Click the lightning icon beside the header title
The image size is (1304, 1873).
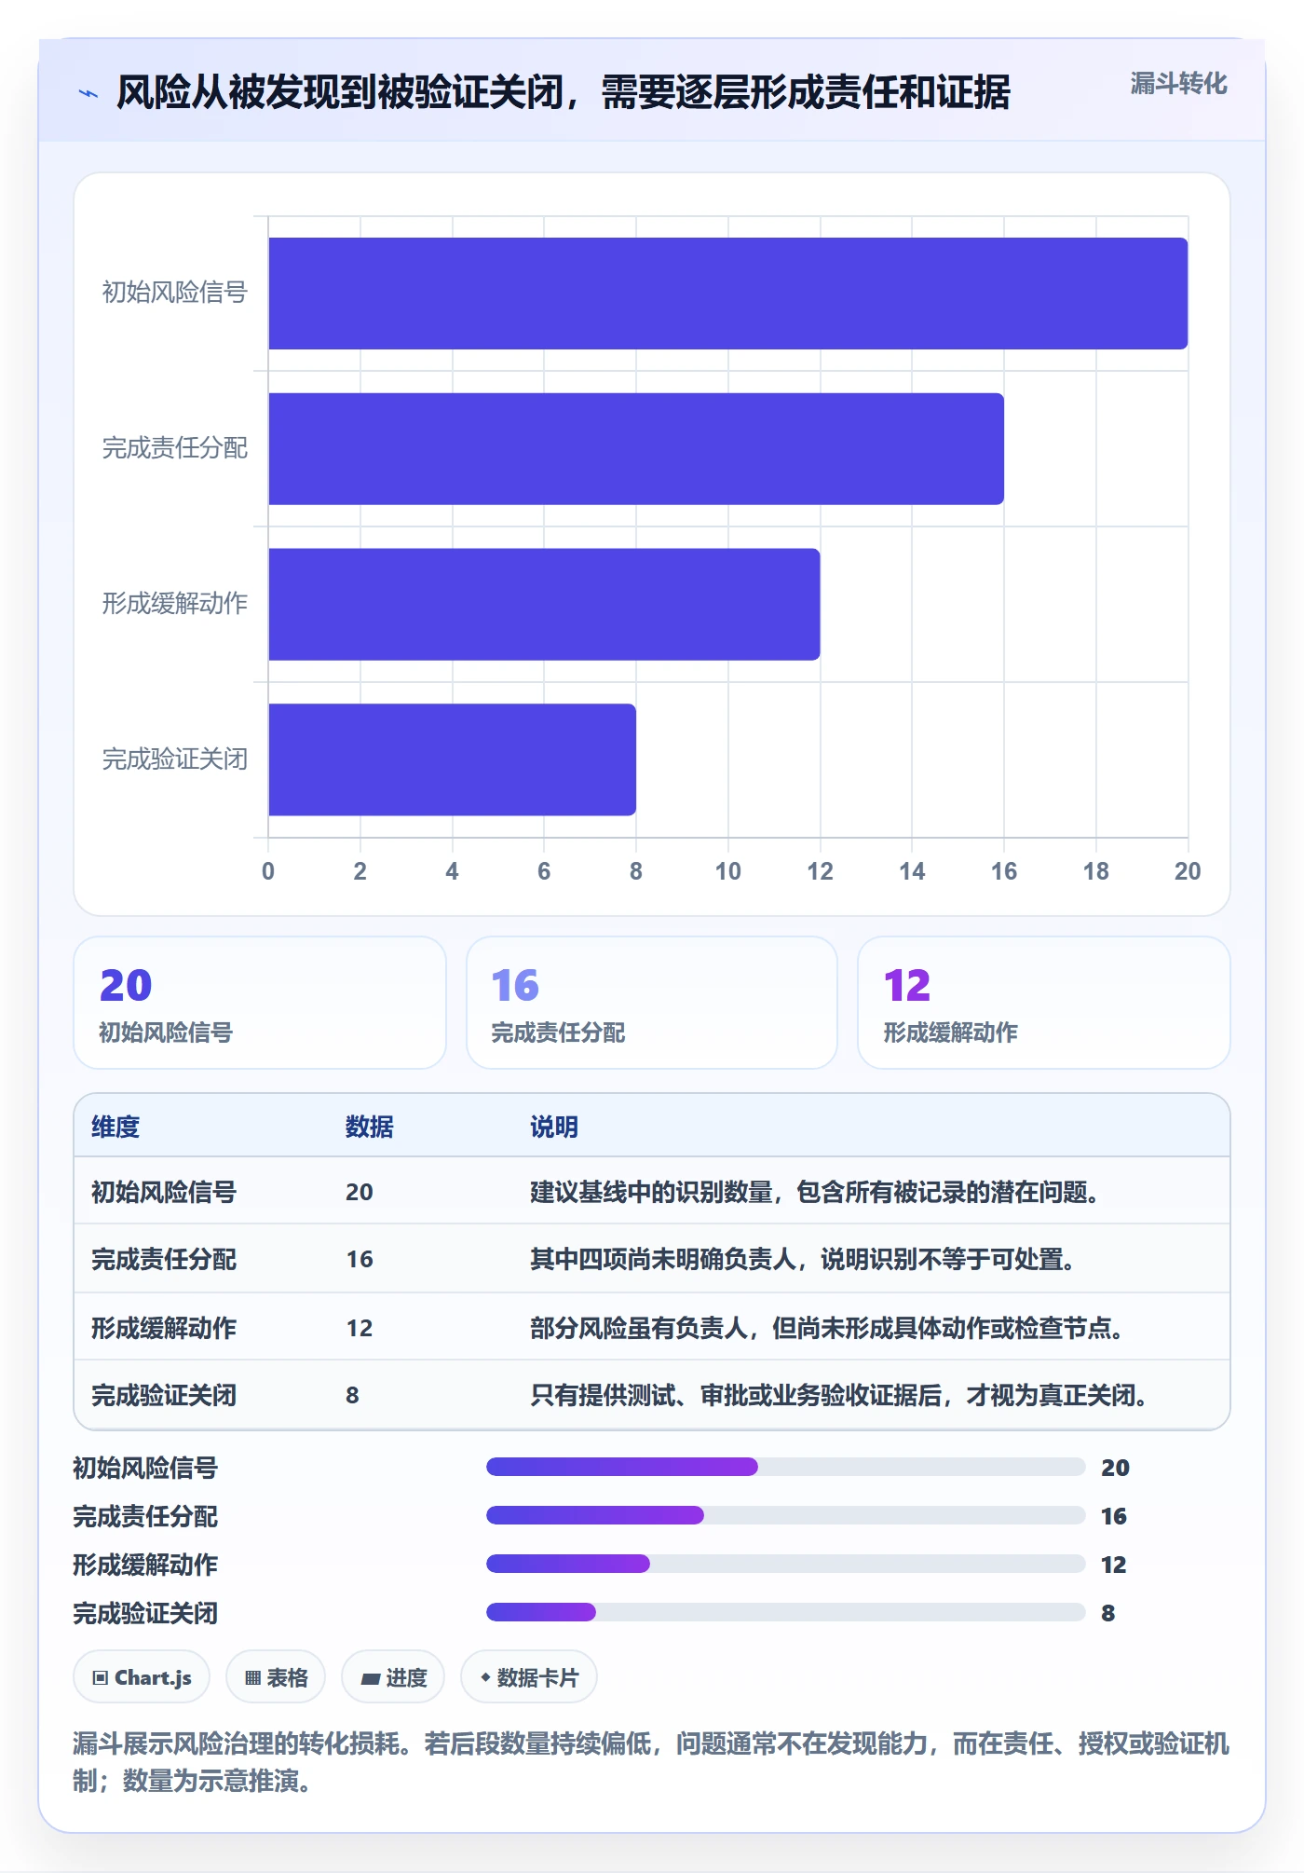88,93
